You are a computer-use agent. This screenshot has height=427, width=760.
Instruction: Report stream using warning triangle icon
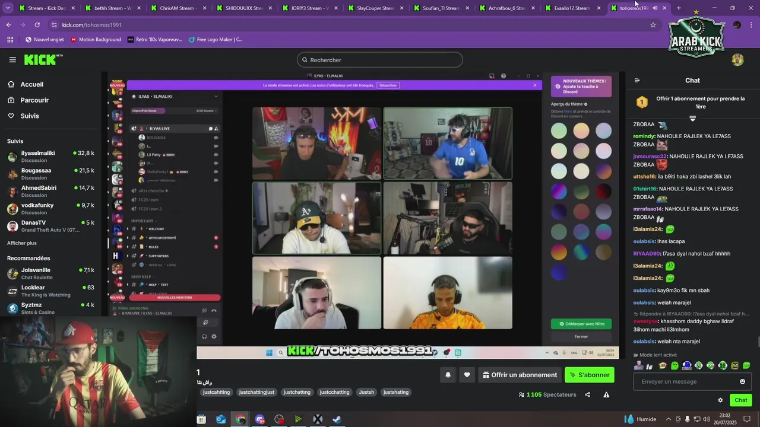pyautogui.click(x=606, y=394)
